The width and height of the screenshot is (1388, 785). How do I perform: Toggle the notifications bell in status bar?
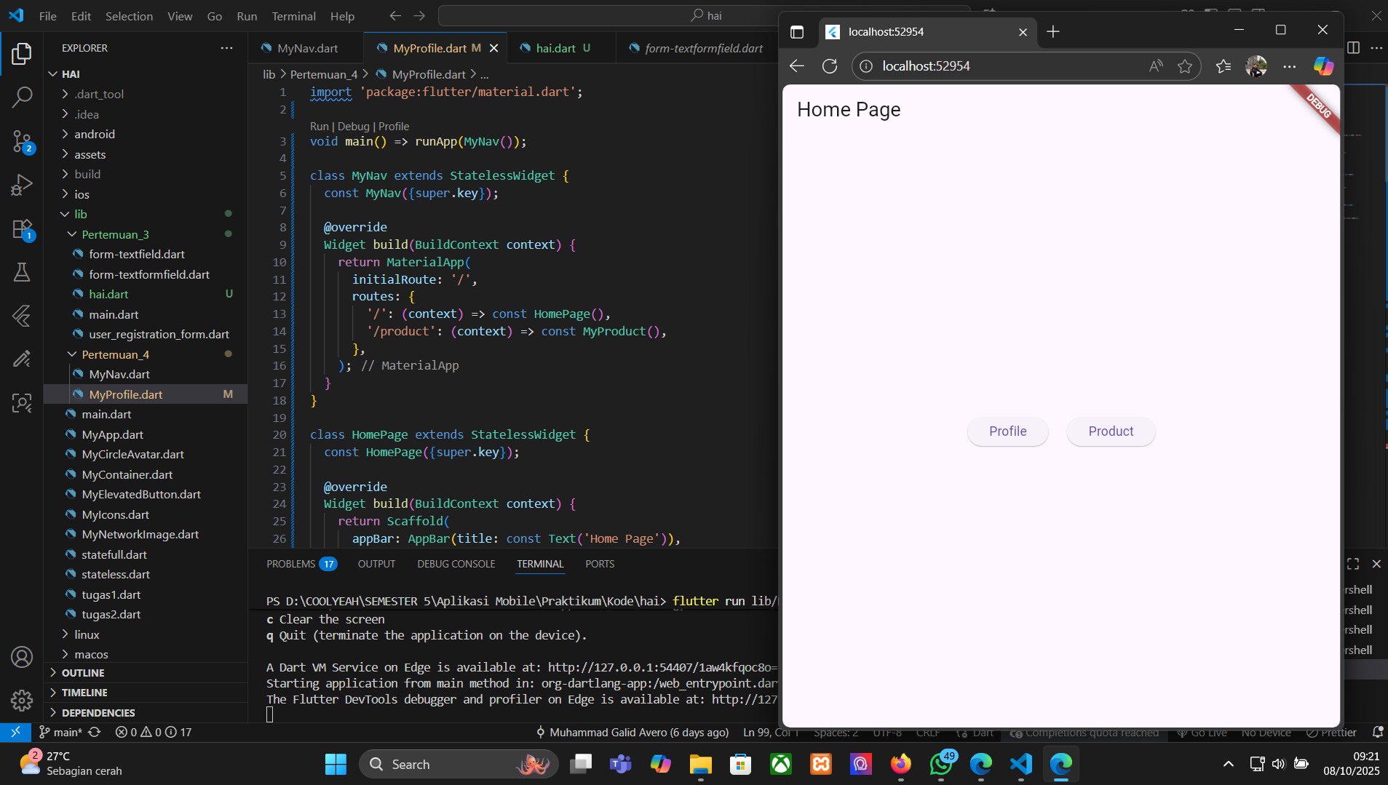[x=1377, y=733]
